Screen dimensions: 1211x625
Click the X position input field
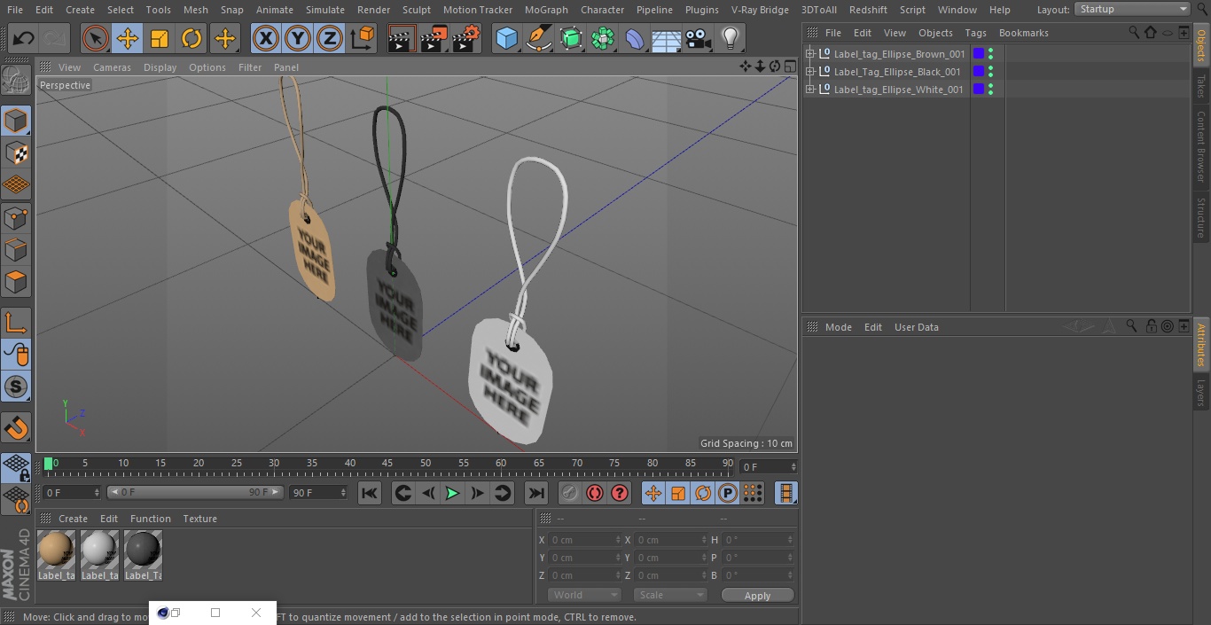[585, 540]
